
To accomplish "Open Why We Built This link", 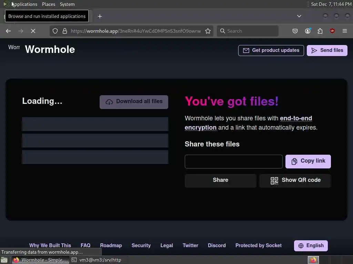I will [50, 245].
